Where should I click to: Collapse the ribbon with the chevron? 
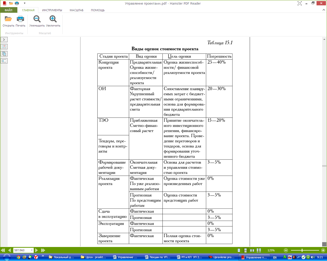[323, 10]
